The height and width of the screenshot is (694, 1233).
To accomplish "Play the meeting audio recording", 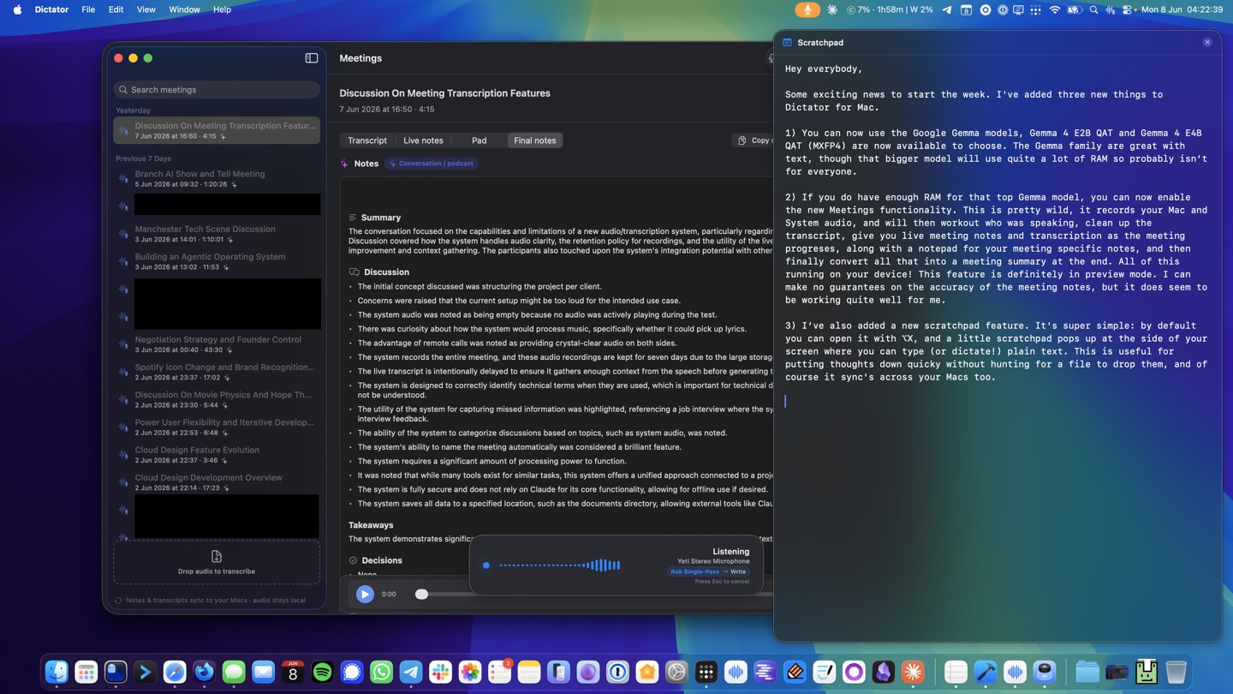I will [365, 594].
